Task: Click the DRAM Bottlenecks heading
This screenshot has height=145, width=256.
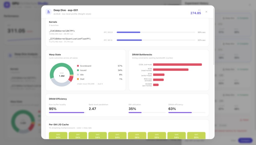Action: pos(142,54)
